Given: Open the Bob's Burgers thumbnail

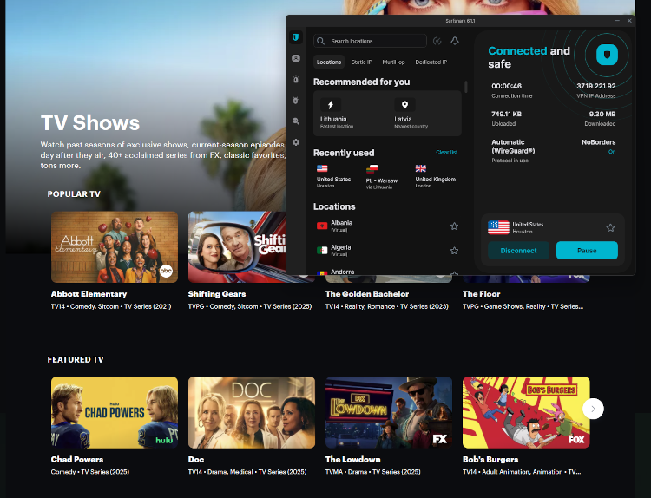Looking at the screenshot, I should click(526, 412).
